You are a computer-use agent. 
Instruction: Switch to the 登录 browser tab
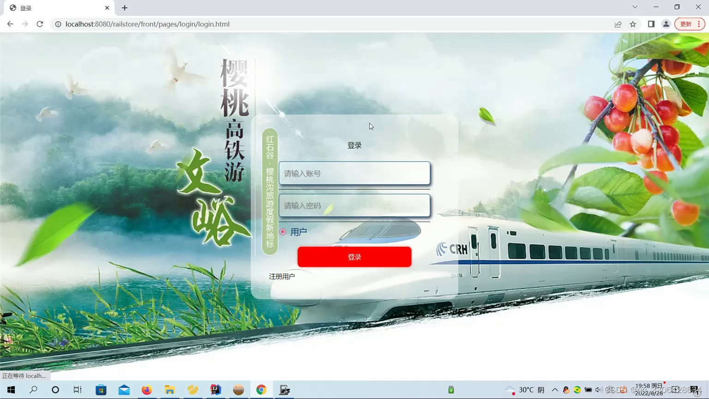(x=51, y=7)
